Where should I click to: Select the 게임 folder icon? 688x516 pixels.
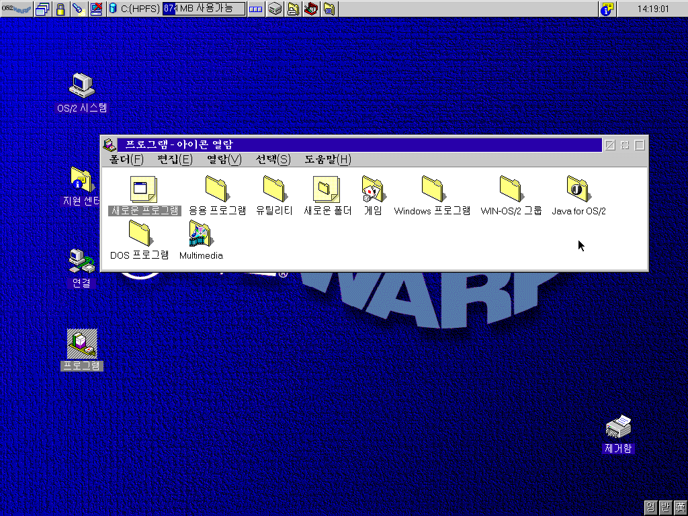click(x=373, y=196)
